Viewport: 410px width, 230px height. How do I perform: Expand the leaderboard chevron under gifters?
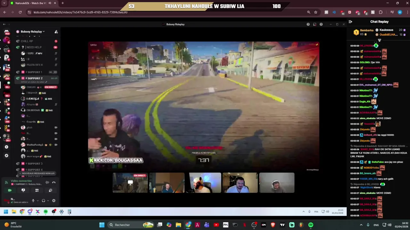[379, 40]
